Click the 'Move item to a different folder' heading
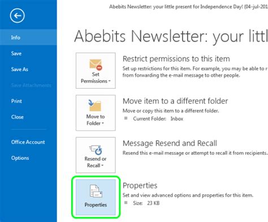 (x=175, y=101)
